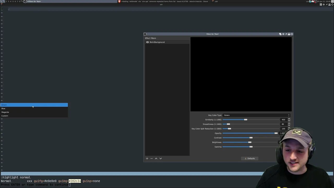Click the guifg=#e0e0e0 text in terminal
The image size is (334, 188).
point(45,181)
